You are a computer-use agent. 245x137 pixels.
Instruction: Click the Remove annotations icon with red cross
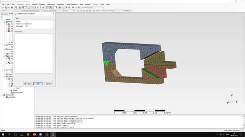pos(69,8)
